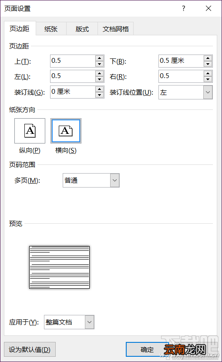Screen dimensions: 222x362
Task: Select the 纵向 portrait orientation icon
Action: coord(30,131)
